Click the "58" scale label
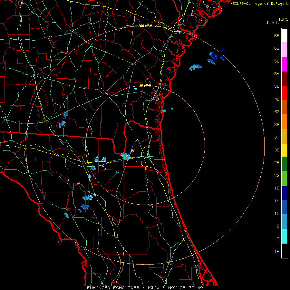Image resolution: width=290 pixels, height=290 pixels. pyautogui.click(x=277, y=61)
